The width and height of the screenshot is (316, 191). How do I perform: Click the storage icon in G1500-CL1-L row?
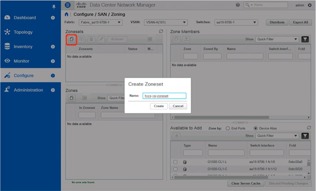click(185, 162)
